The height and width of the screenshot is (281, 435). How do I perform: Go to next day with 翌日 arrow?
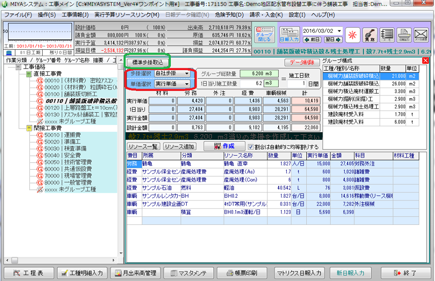click(333, 40)
